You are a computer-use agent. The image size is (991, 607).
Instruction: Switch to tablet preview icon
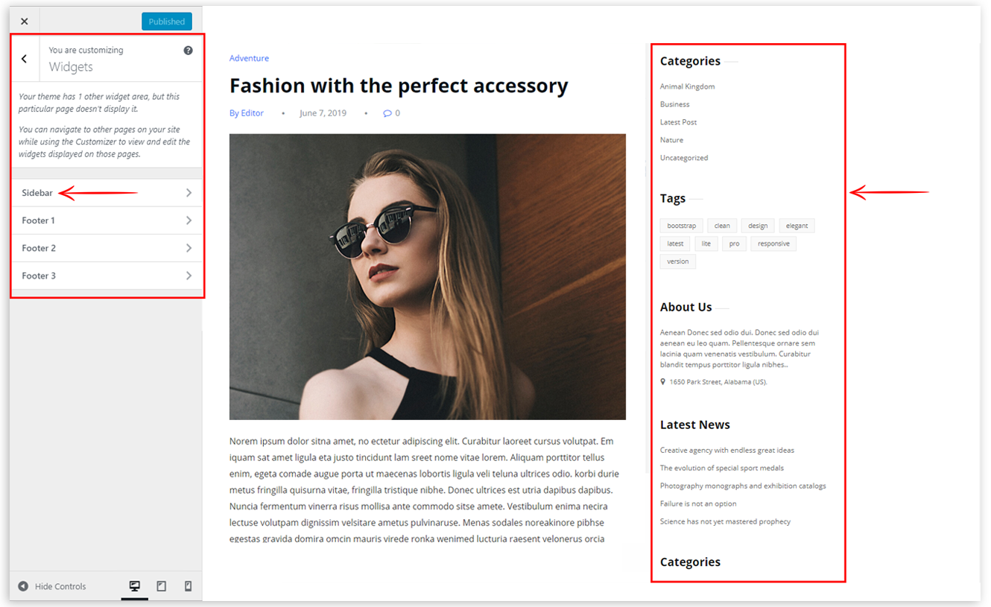coord(161,586)
